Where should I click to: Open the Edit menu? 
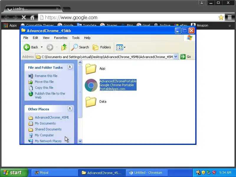[x=35, y=38]
